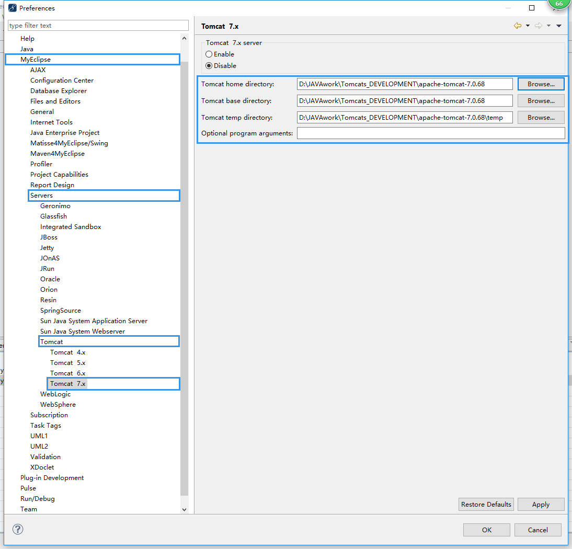Select AJAX under MyEclipse
This screenshot has height=549, width=572.
point(38,70)
